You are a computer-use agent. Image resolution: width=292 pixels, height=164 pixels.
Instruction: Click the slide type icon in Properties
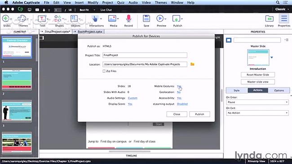coord(229,40)
